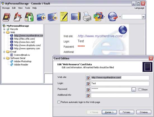Open the Storage menu

click(6, 8)
